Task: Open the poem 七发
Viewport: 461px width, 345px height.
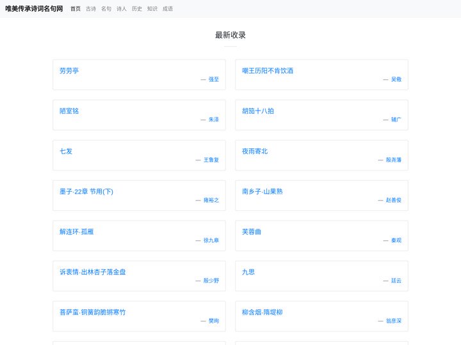Action: point(66,151)
